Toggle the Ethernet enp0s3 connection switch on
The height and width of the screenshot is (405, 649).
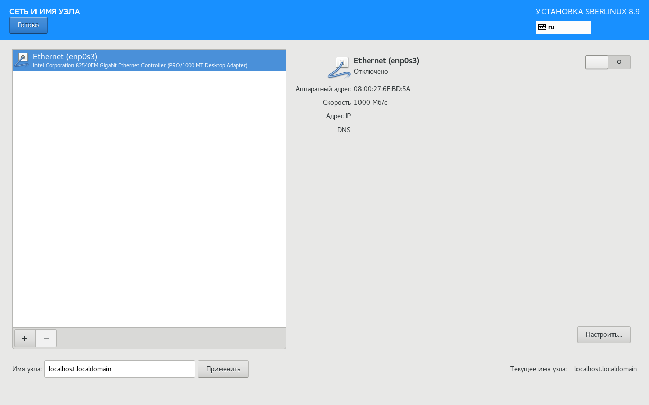pyautogui.click(x=607, y=62)
